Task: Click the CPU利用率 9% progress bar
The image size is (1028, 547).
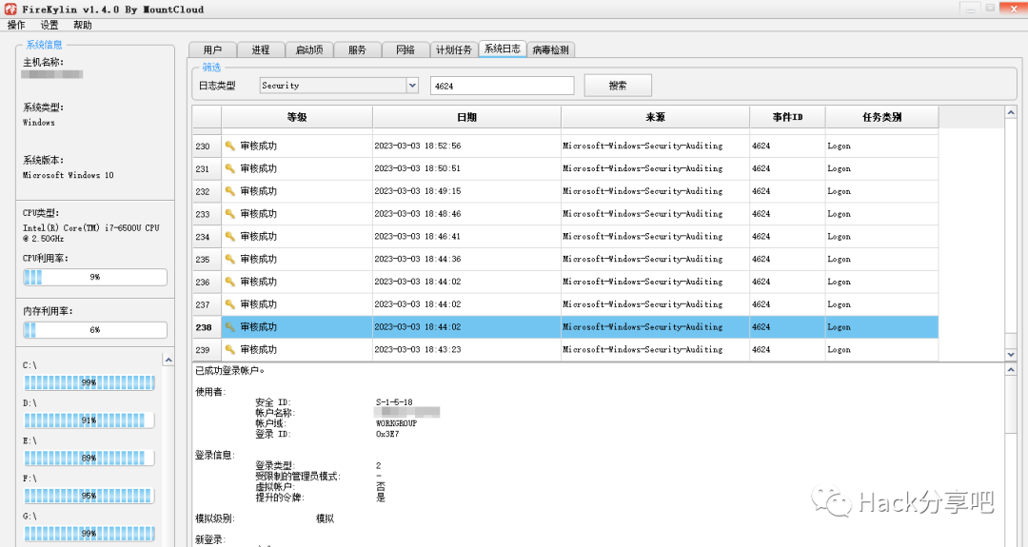Action: [x=95, y=277]
